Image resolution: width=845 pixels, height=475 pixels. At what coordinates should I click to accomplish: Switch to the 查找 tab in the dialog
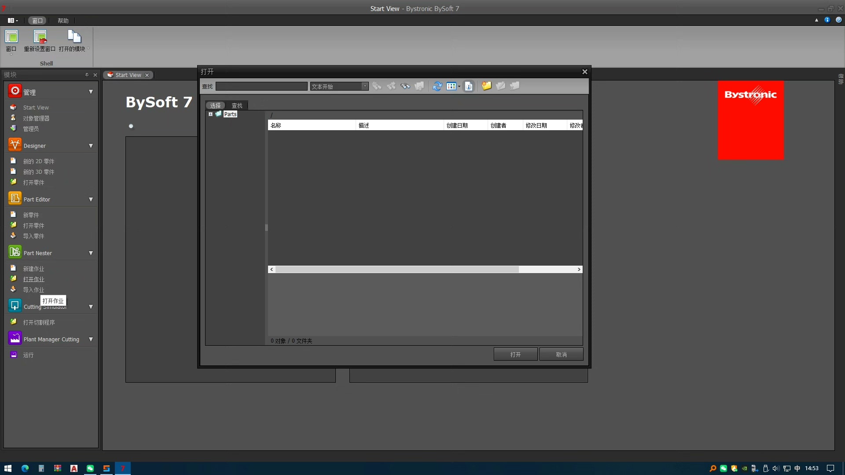coord(237,106)
